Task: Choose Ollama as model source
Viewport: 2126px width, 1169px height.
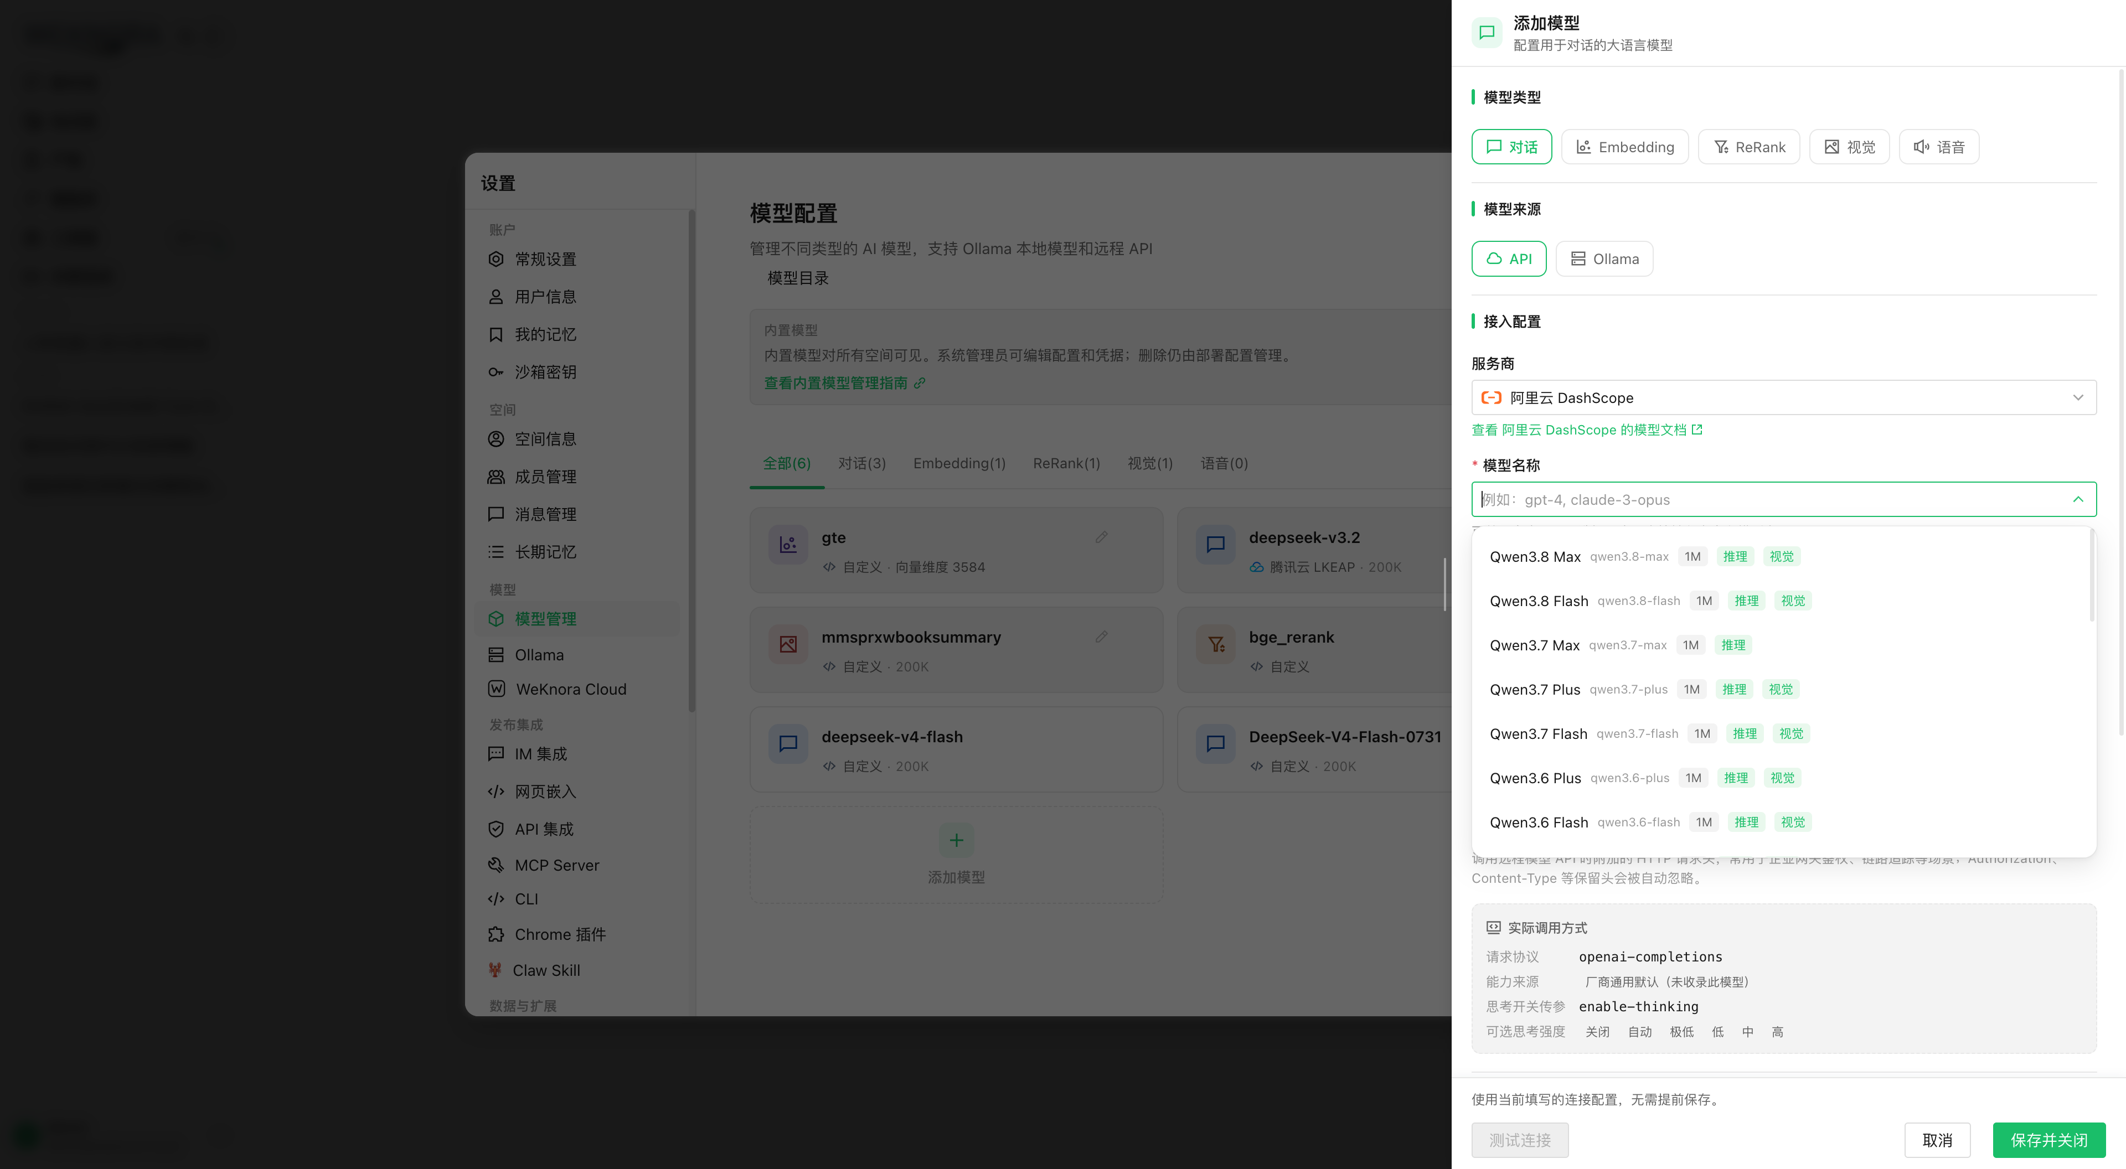Action: [1603, 259]
